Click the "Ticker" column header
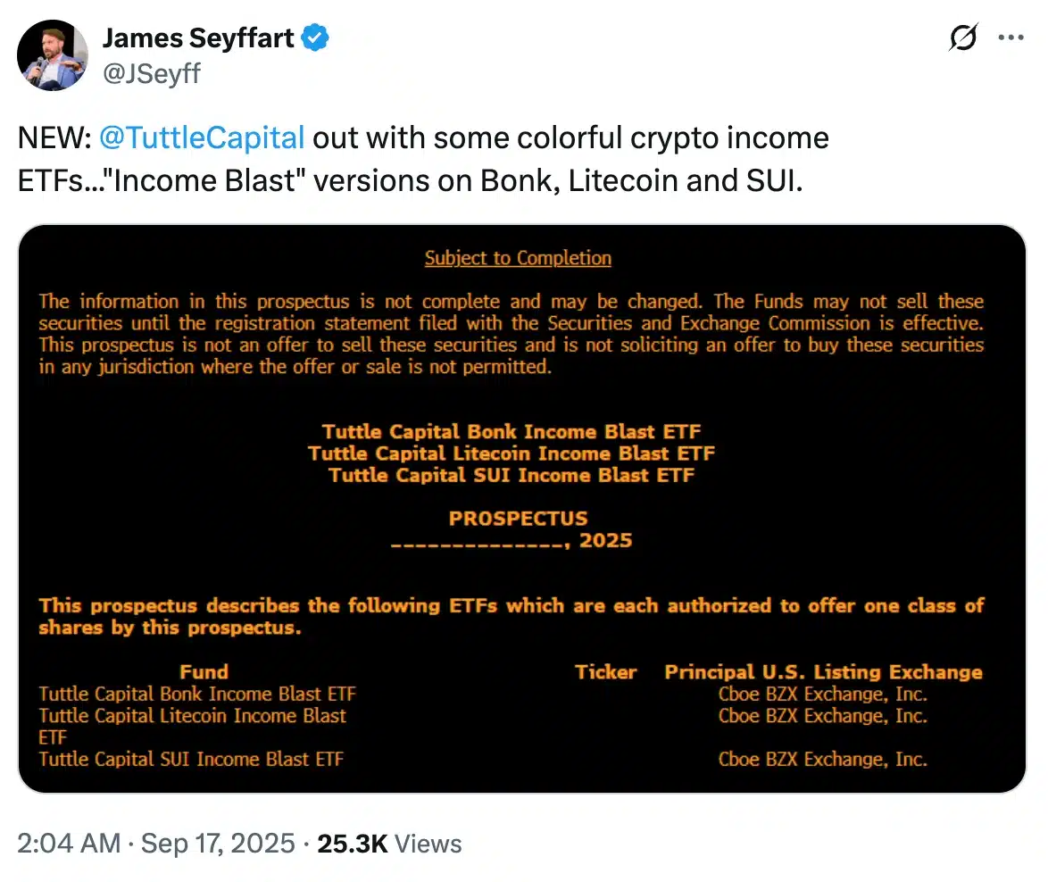Screen dimensions: 1048x882 click(605, 672)
